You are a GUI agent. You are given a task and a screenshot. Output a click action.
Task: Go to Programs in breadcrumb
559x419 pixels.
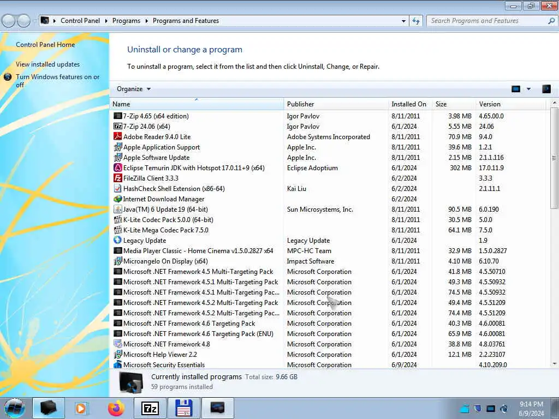pos(126,21)
